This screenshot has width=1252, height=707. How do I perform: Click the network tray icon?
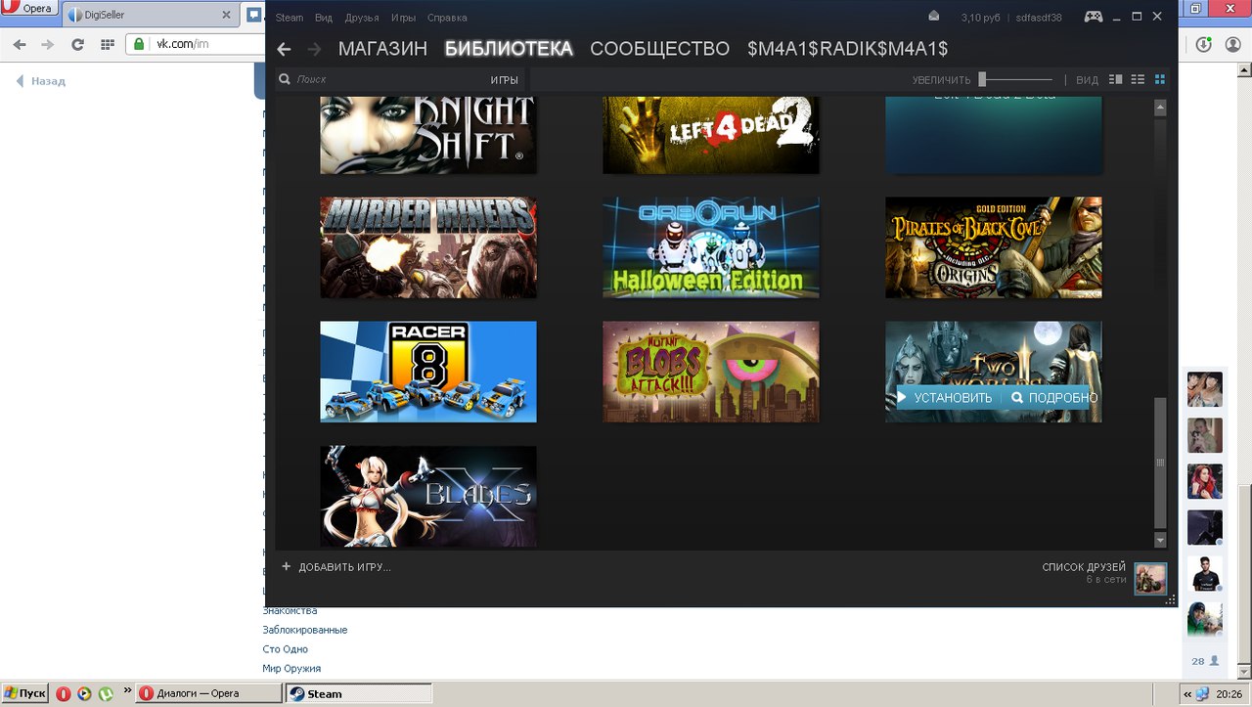point(1202,693)
